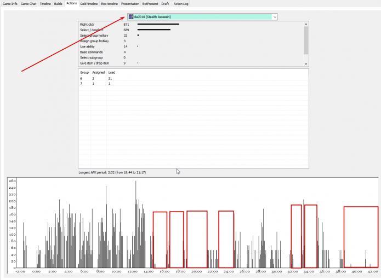
Task: Switch to the Builds tab
Action: click(58, 4)
